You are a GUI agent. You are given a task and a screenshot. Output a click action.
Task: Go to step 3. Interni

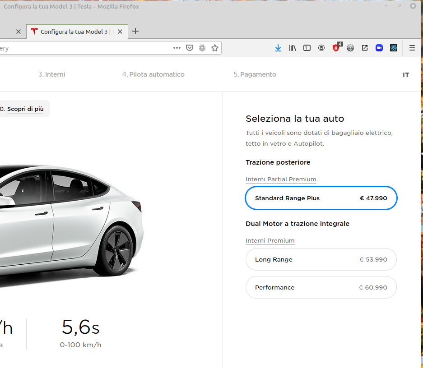point(52,74)
